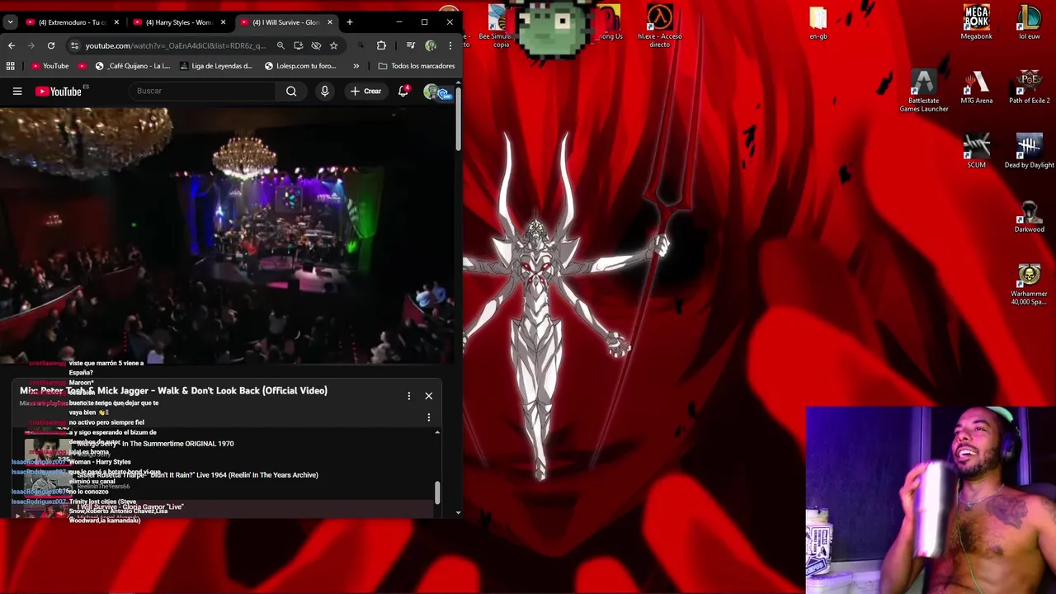Open SCUM desktop shortcut
This screenshot has height=594, width=1056.
(976, 152)
